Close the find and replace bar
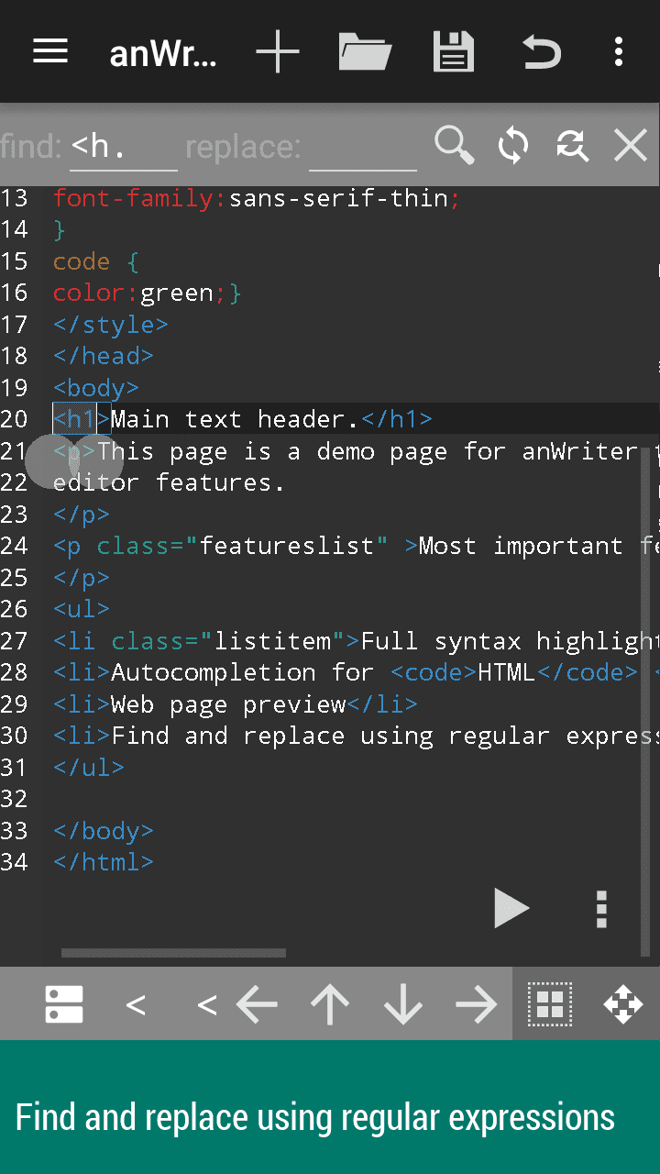 tap(631, 146)
